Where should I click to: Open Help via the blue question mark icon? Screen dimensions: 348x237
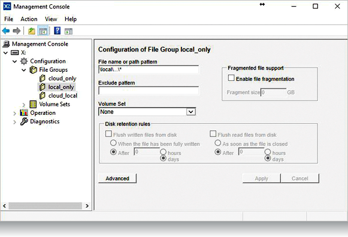pyautogui.click(x=58, y=31)
